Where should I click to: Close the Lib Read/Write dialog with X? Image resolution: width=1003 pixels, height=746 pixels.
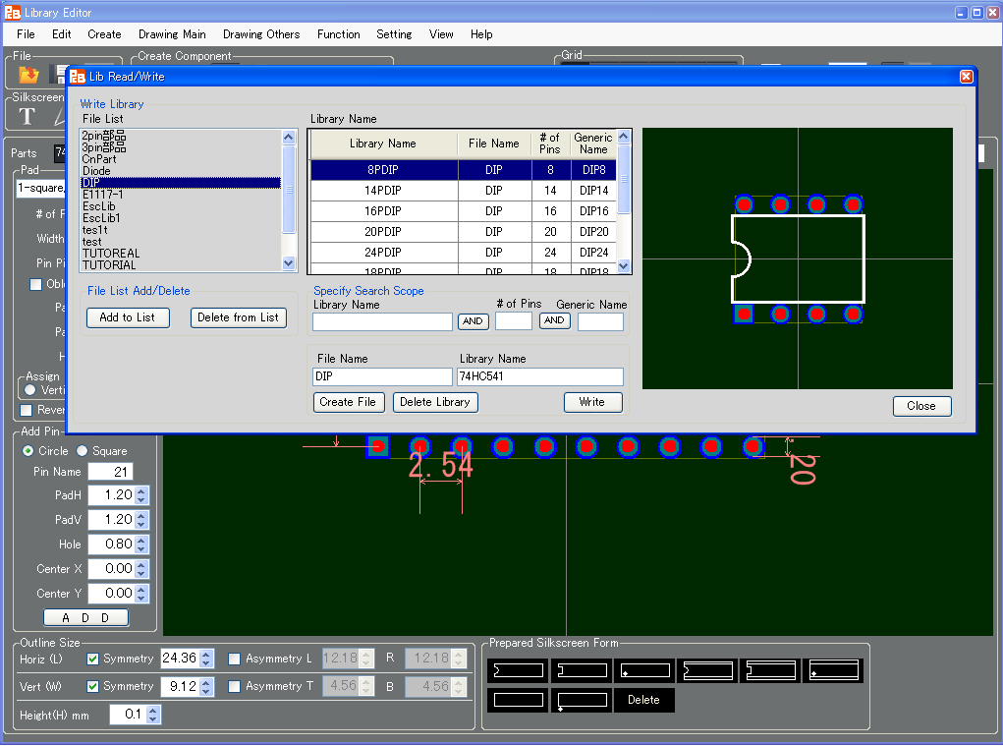966,77
